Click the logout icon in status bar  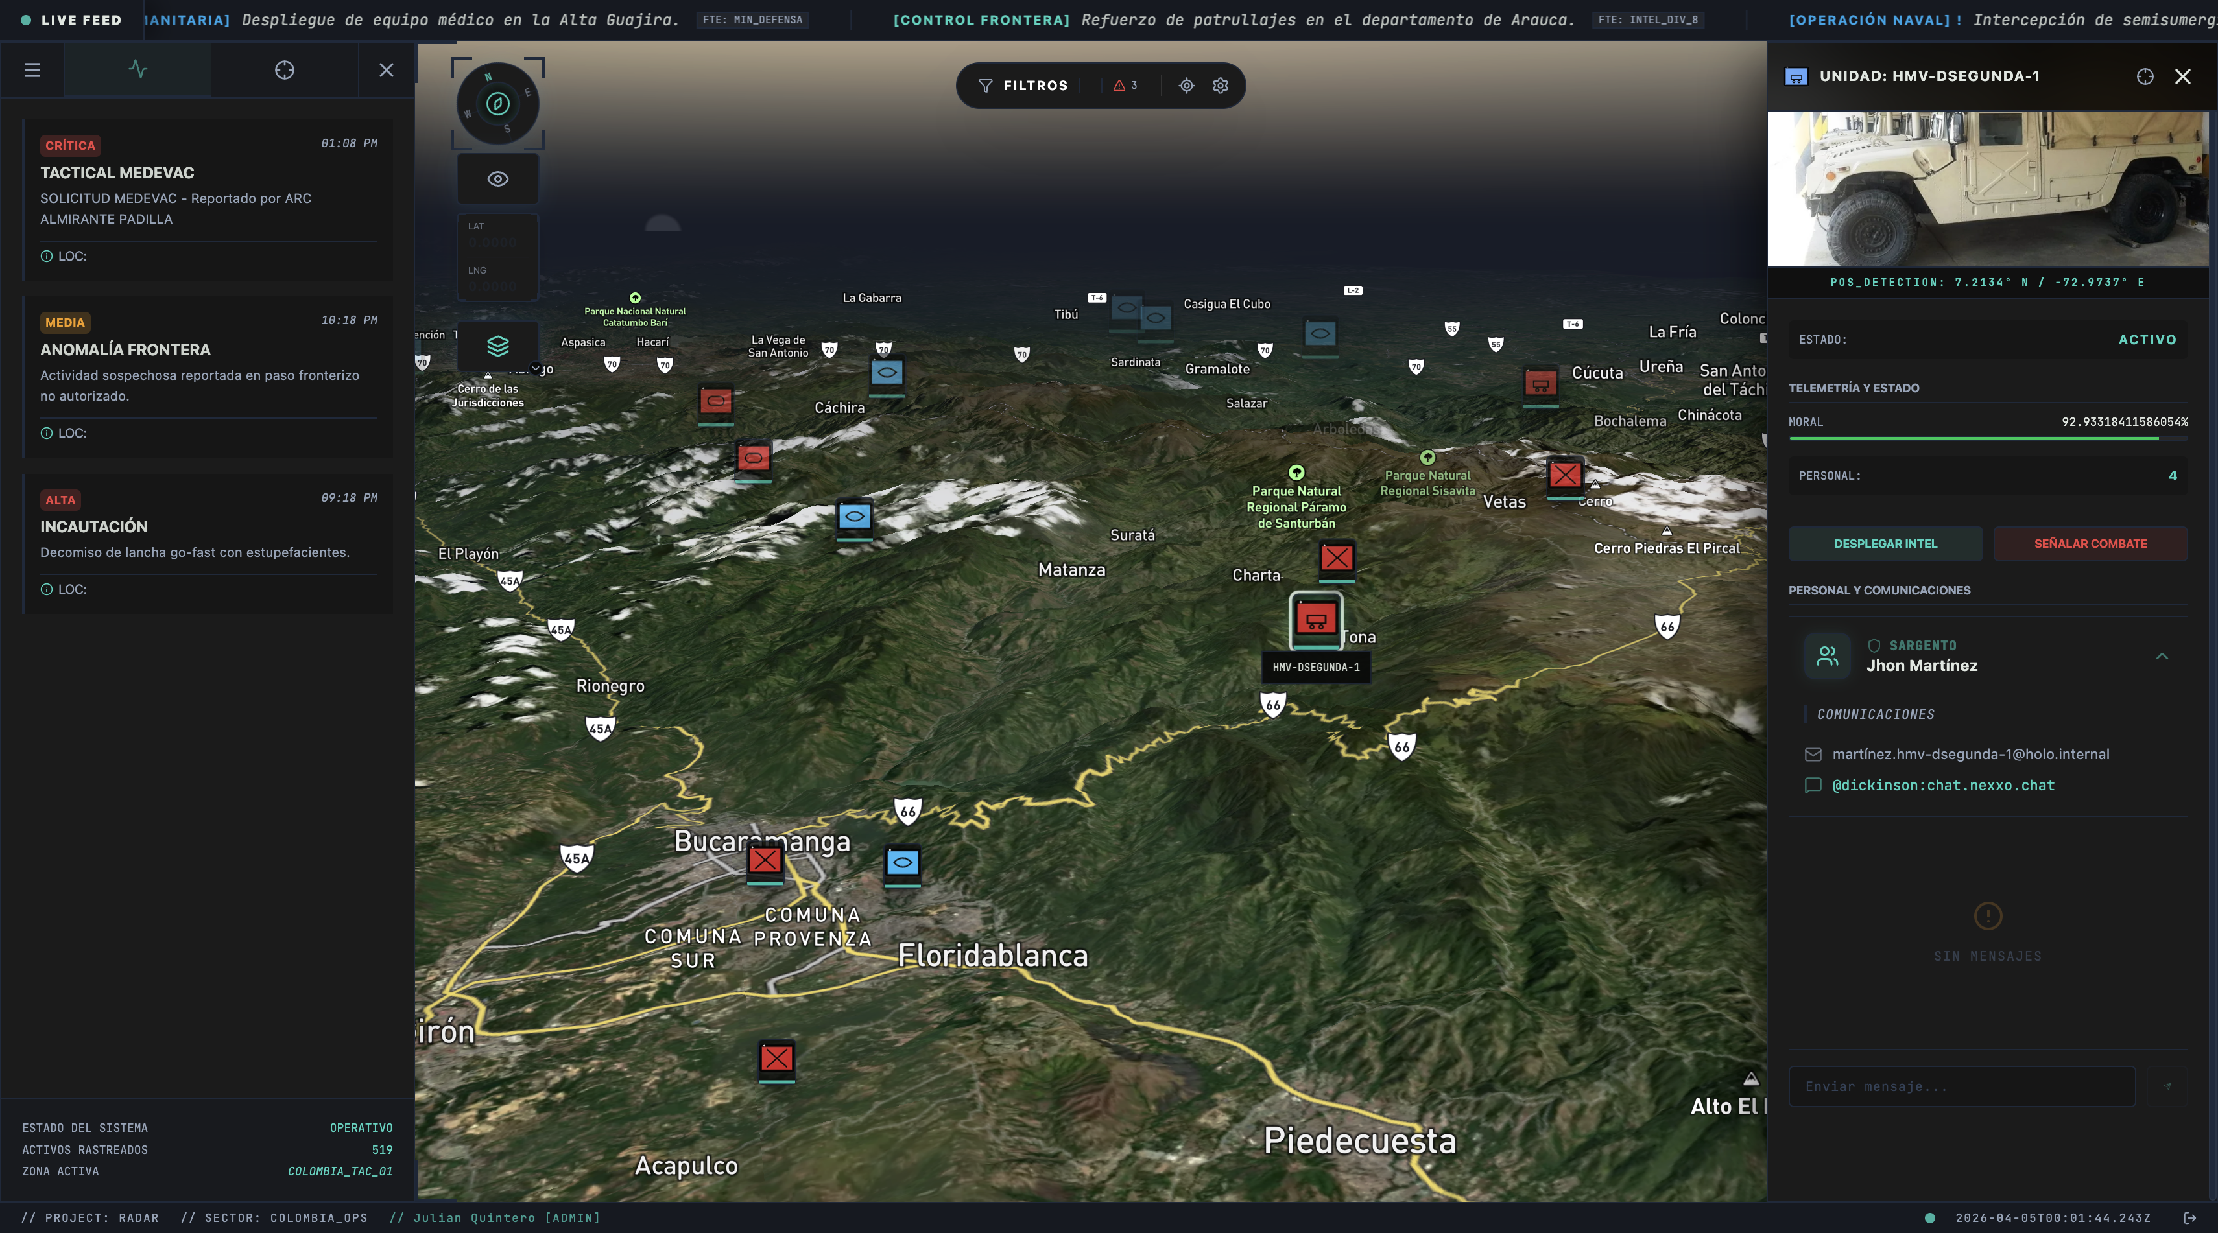(2189, 1217)
